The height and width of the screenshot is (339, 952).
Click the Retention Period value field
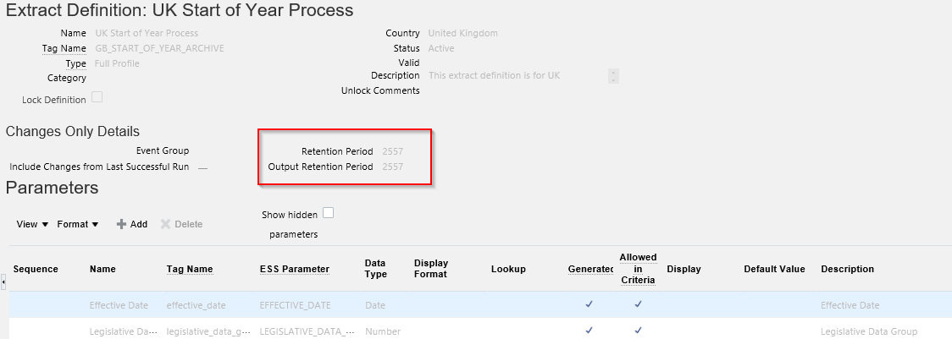coord(393,151)
